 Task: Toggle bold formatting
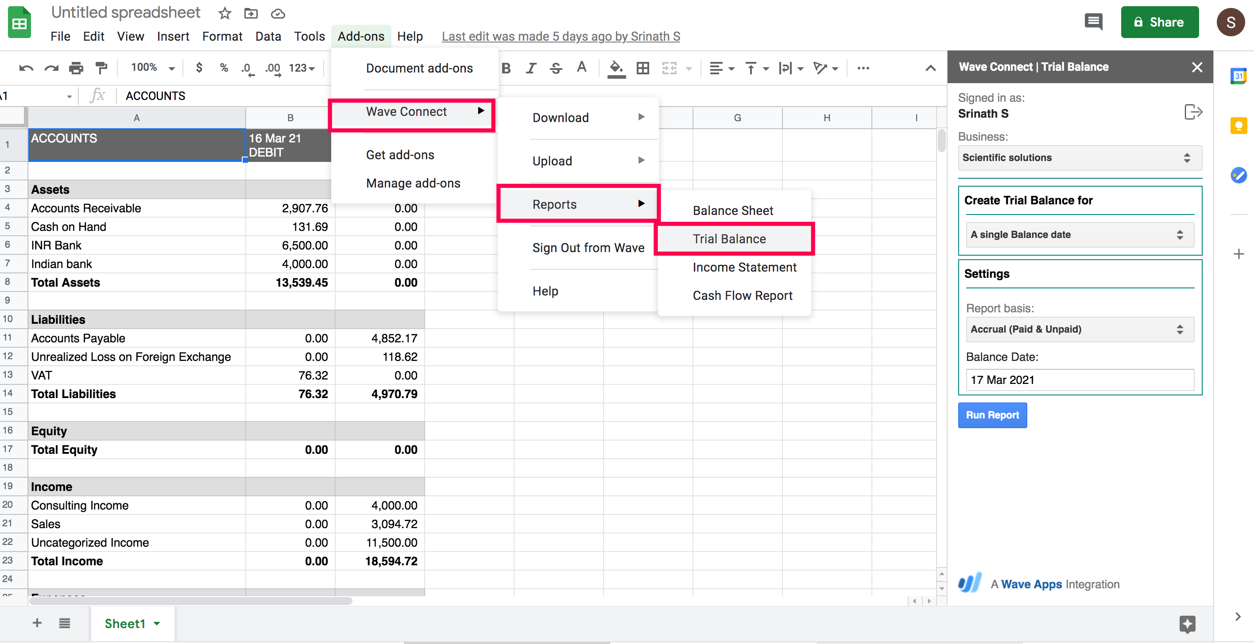click(x=506, y=68)
